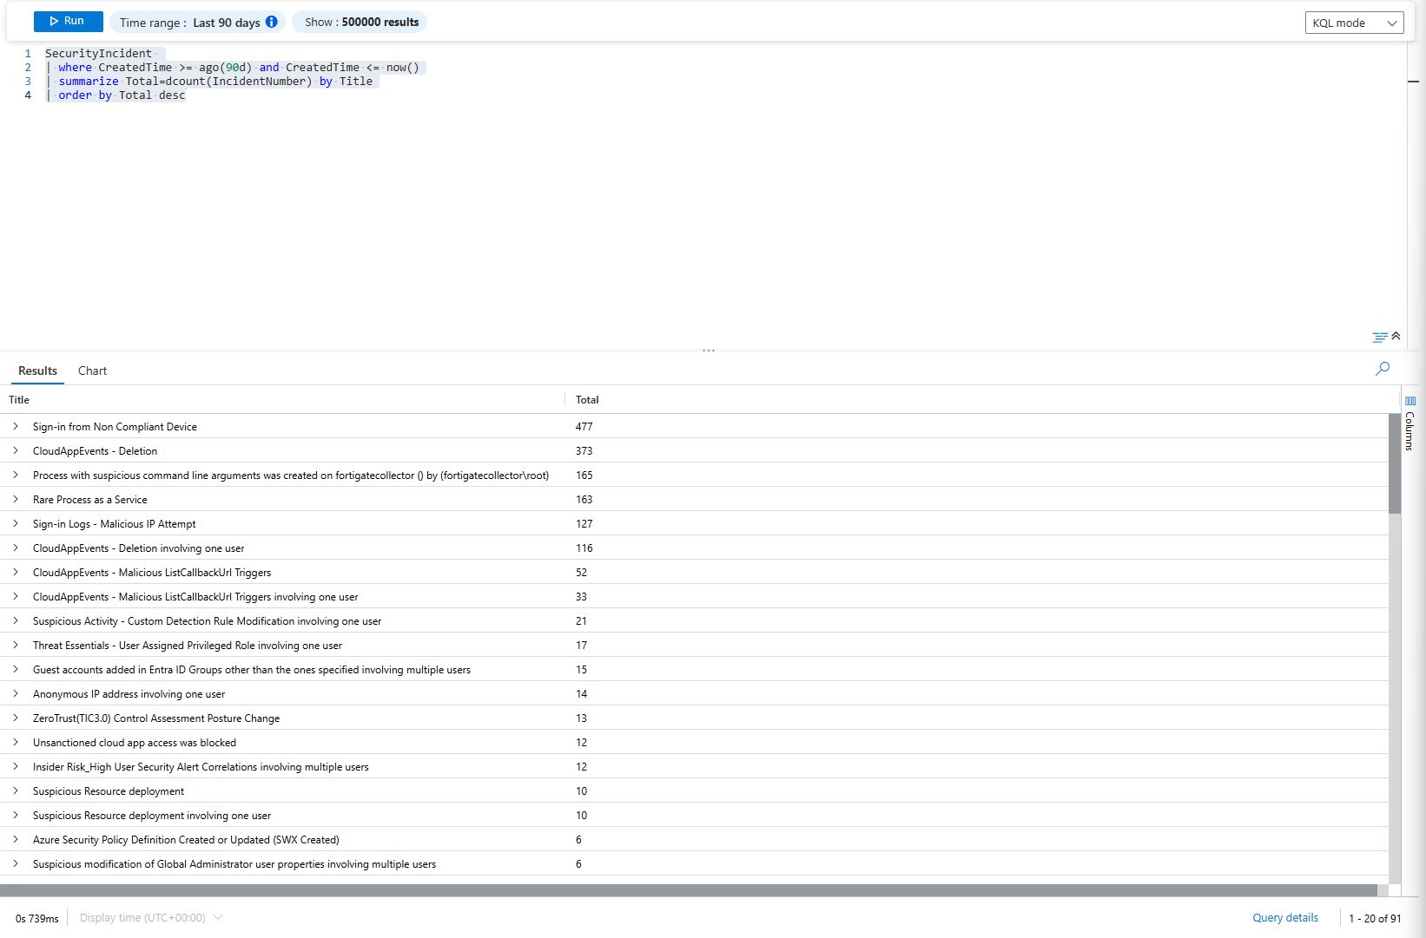Select the Results tab
Viewport: 1426px width, 938px height.
click(x=37, y=371)
